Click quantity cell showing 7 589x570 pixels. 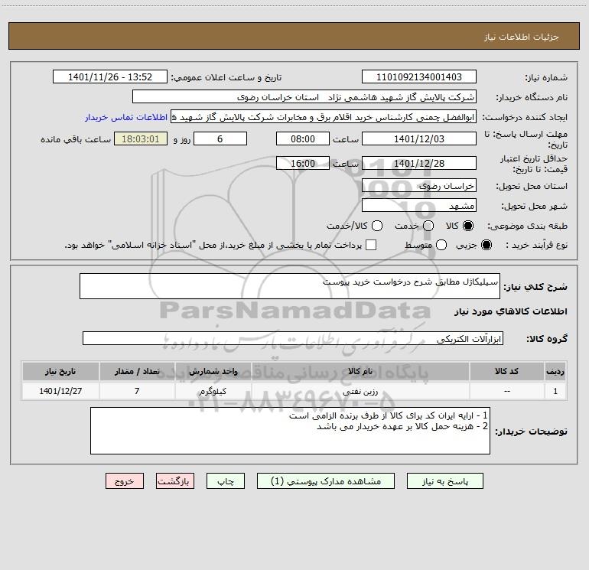coord(137,391)
